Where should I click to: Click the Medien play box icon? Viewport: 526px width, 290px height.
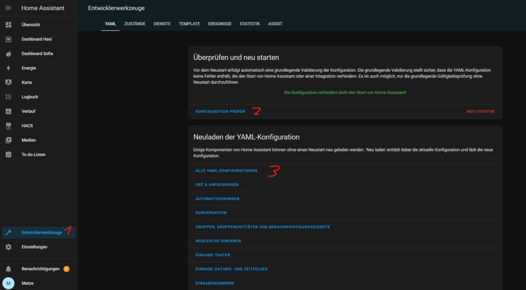[x=8, y=140]
